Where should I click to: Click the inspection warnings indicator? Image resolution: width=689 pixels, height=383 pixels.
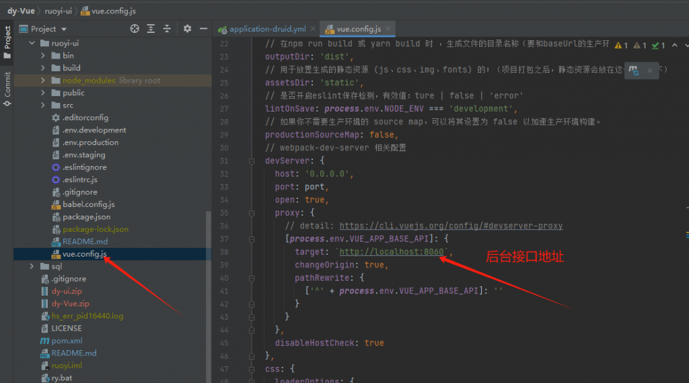(x=621, y=45)
